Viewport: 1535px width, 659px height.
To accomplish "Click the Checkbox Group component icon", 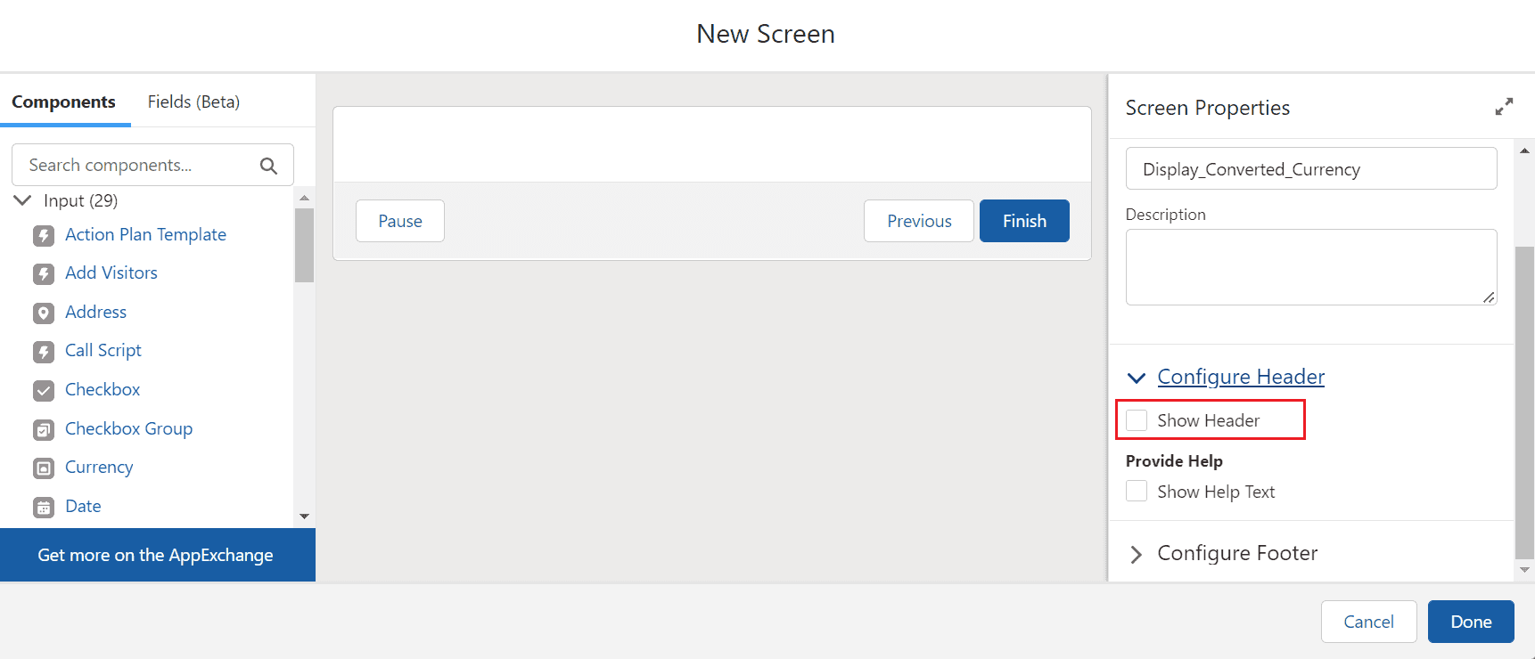I will point(44,429).
